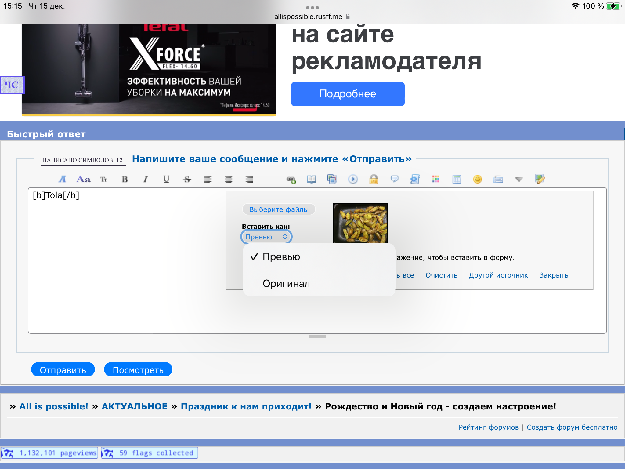Select the checked 'Превью' option
Screen dimensions: 625x469
pyautogui.click(x=319, y=257)
